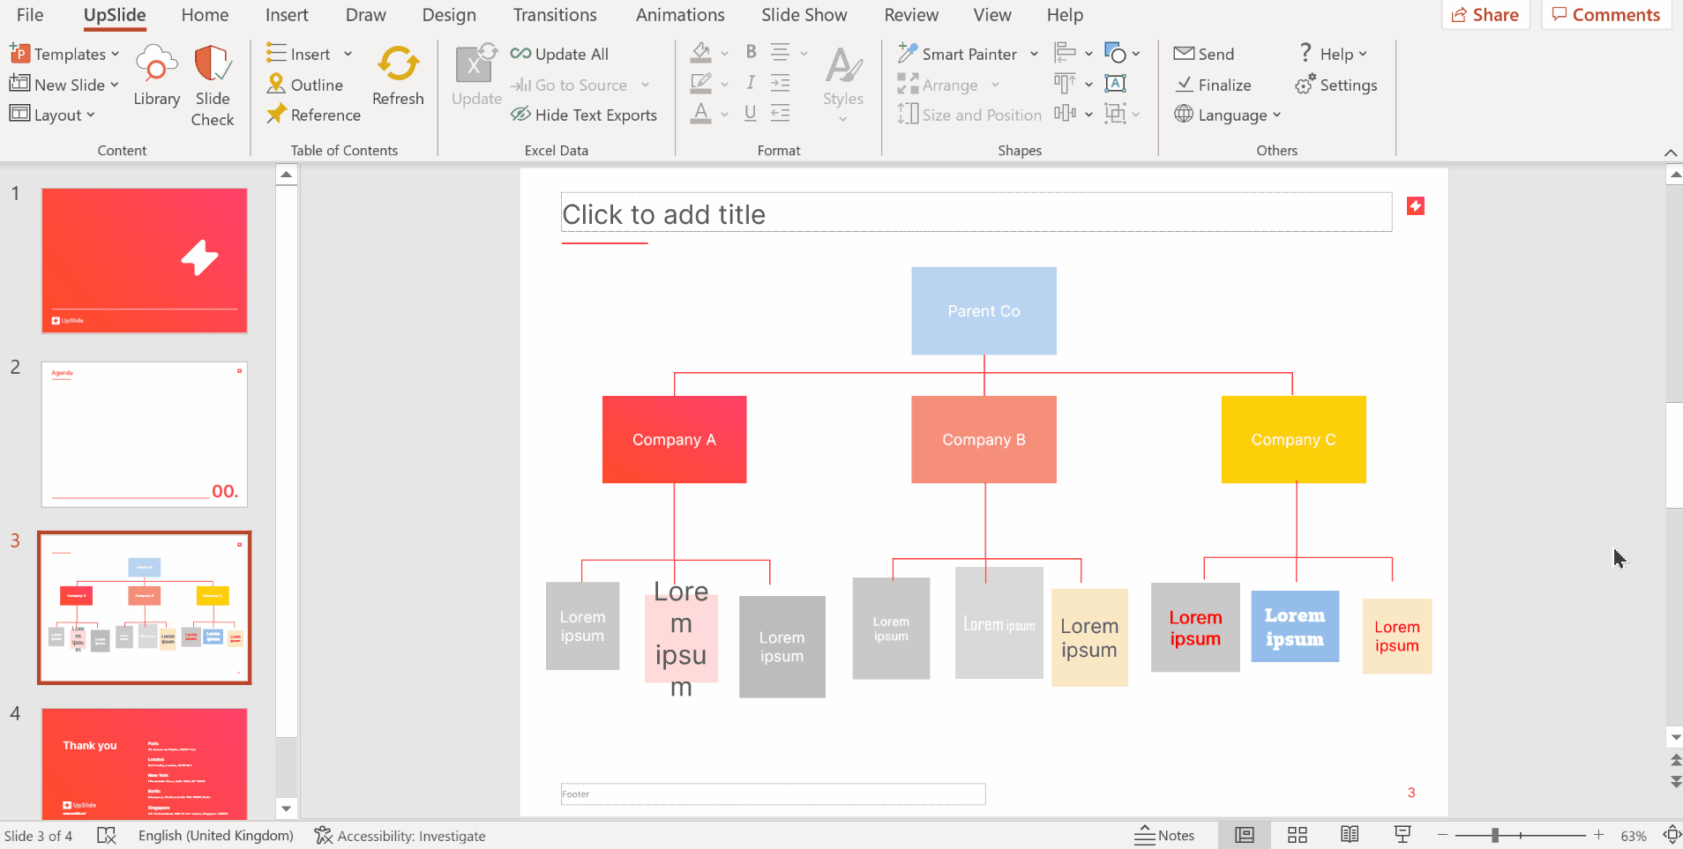
Task: Click the Outline icon
Action: pyautogui.click(x=276, y=84)
